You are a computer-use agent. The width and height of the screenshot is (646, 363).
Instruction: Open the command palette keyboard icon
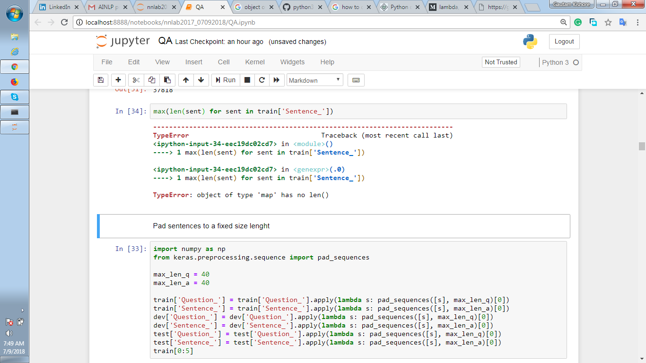pyautogui.click(x=356, y=80)
